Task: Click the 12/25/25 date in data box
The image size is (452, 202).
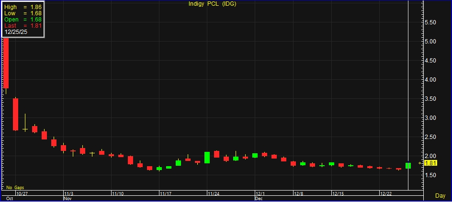Action: click(15, 32)
